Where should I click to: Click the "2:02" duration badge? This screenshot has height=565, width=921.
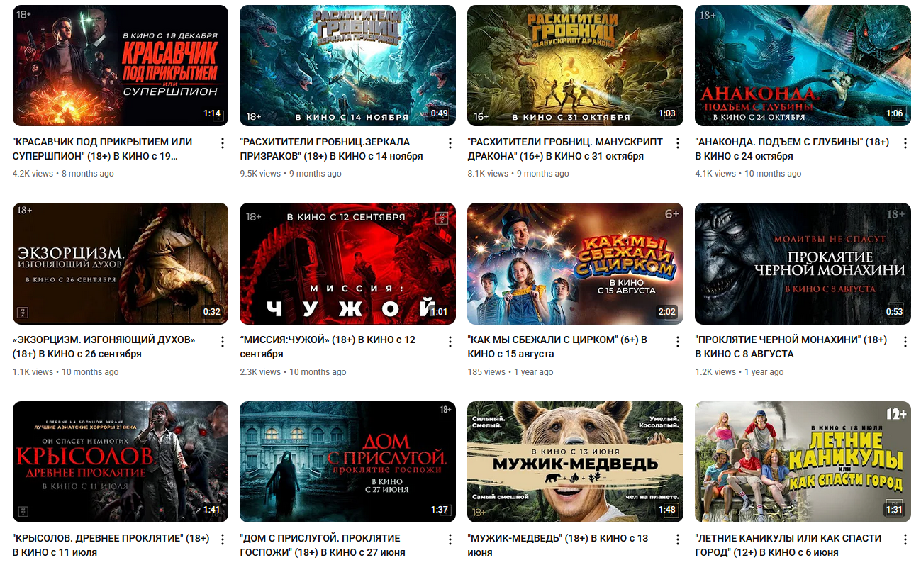(x=667, y=312)
